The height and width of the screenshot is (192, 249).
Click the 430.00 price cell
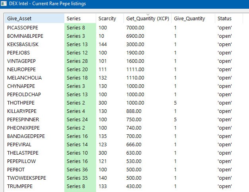[134, 186]
